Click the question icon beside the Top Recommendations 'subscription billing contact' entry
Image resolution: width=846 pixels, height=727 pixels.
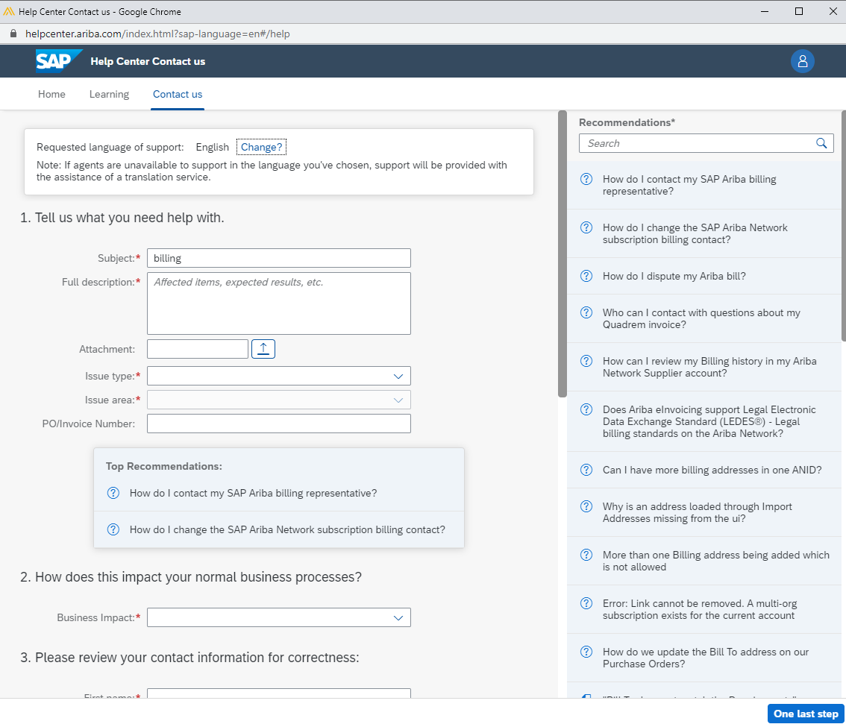(x=113, y=529)
